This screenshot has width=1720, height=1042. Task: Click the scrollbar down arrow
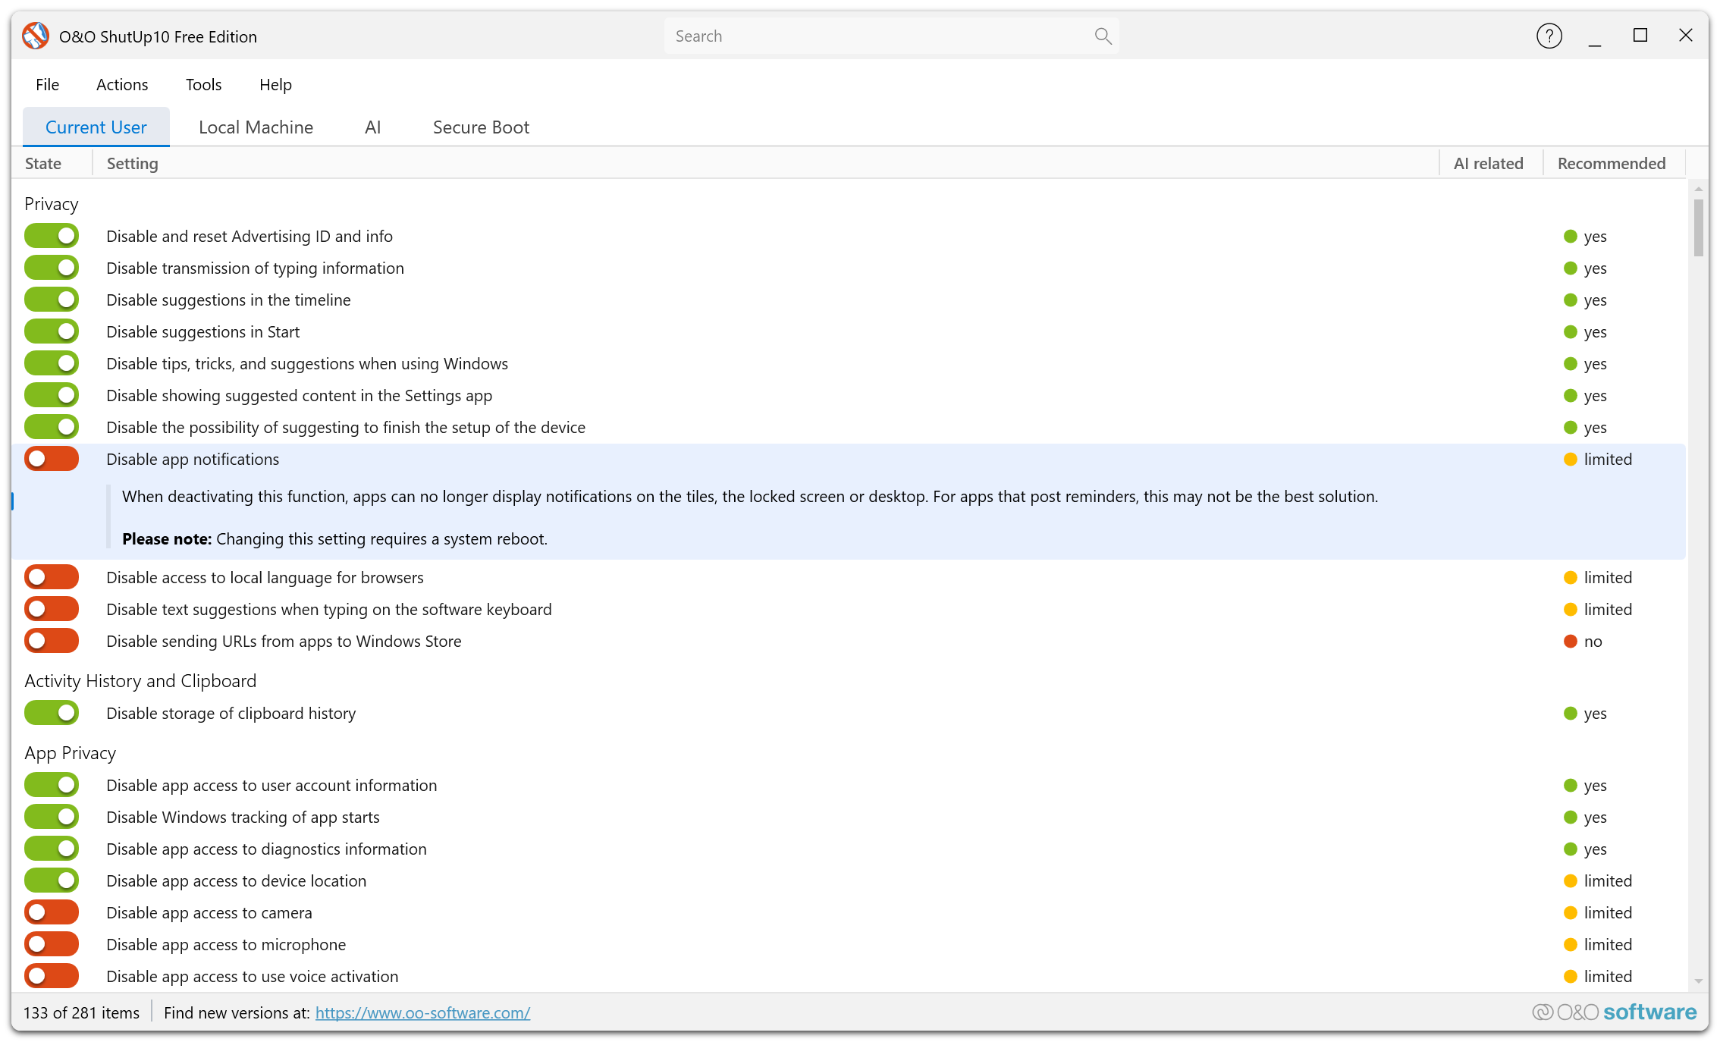coord(1698,981)
